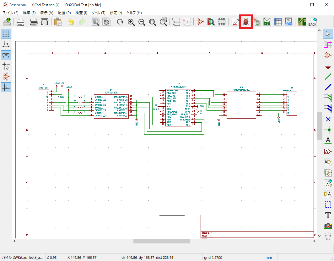
Task: Open the ツール (T) menu
Action: coord(99,13)
